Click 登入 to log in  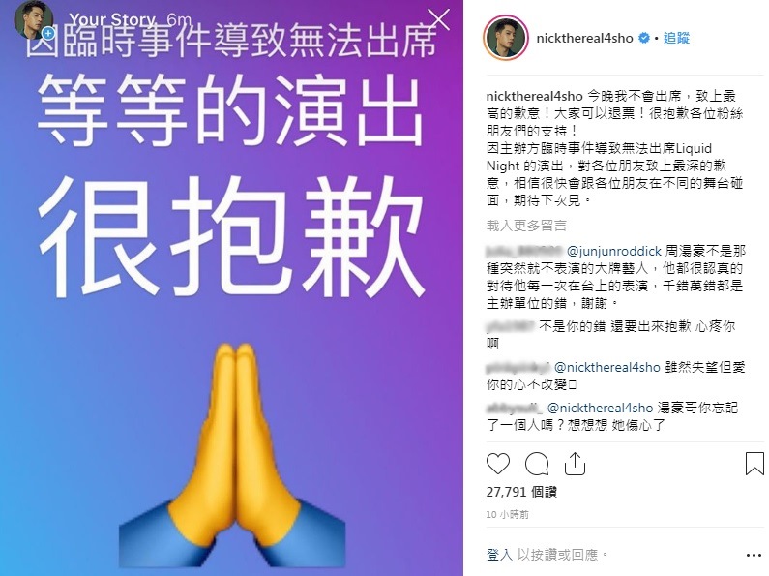(x=499, y=555)
